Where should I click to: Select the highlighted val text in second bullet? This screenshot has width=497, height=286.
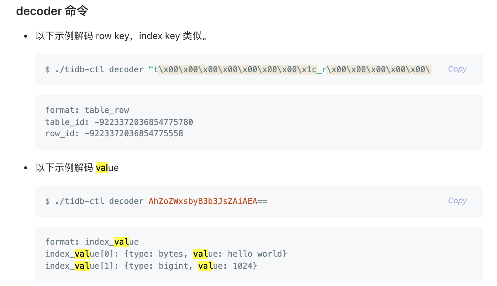click(102, 167)
